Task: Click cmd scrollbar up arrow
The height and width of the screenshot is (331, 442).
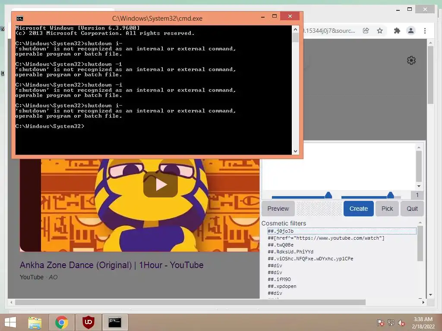Action: 295,29
